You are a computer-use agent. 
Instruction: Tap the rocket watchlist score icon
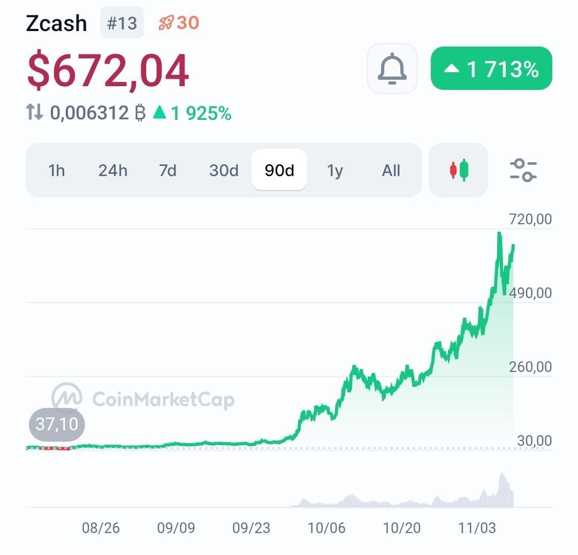[166, 23]
